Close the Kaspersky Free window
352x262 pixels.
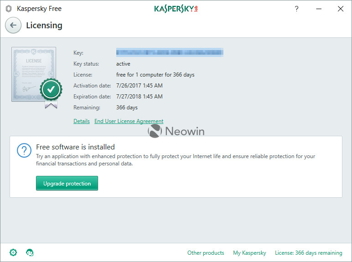(x=341, y=9)
